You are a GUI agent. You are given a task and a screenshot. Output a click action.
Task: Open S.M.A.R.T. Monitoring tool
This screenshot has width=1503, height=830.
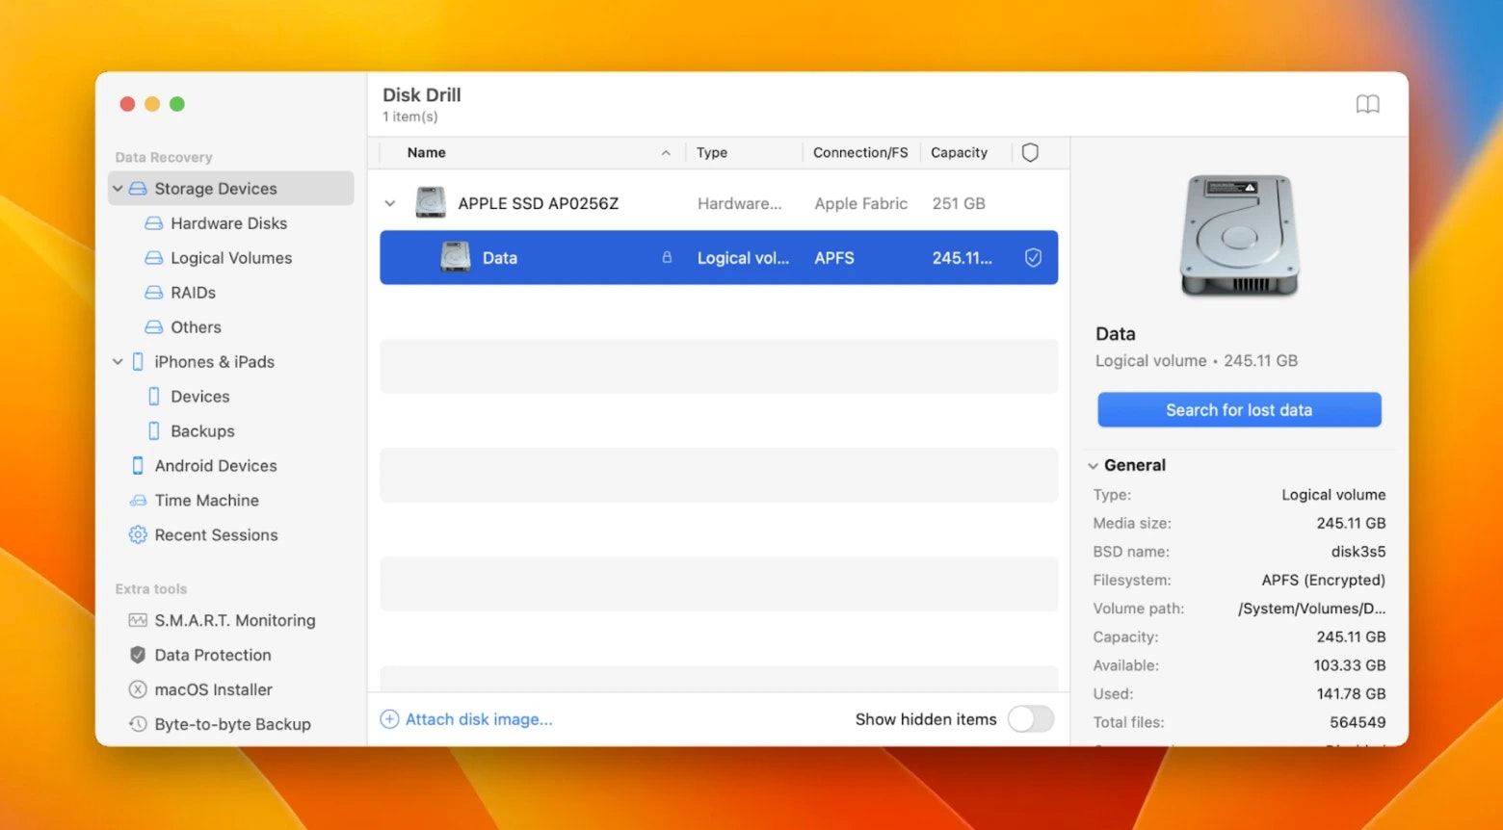[235, 621]
